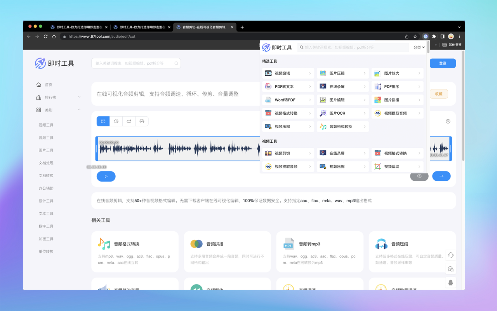497x311 pixels.
Task: Expand the 排行榜 sidebar section
Action: coord(79,97)
